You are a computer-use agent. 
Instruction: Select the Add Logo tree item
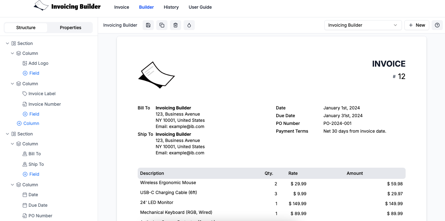pos(35,63)
